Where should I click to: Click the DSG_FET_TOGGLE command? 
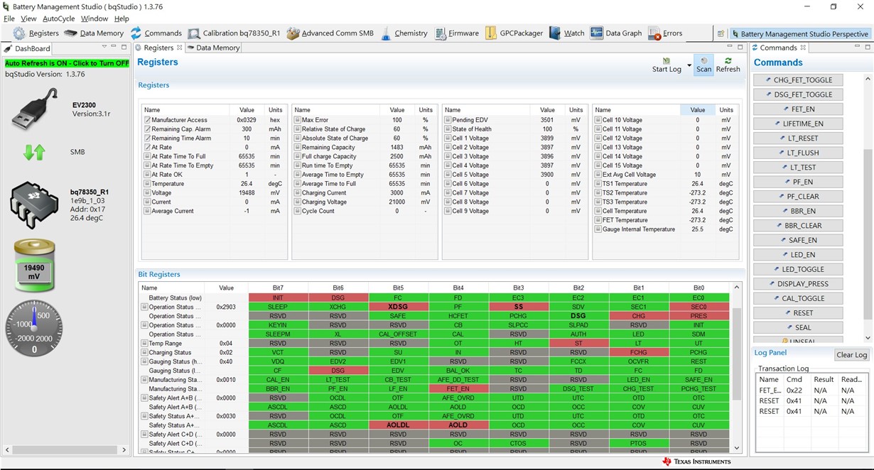pyautogui.click(x=798, y=94)
